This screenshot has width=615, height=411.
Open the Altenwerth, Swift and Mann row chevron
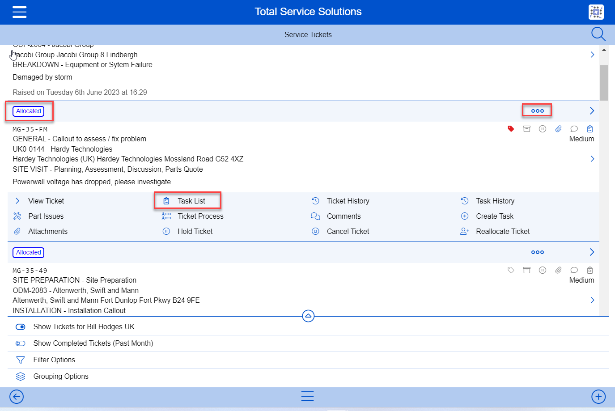click(x=592, y=300)
